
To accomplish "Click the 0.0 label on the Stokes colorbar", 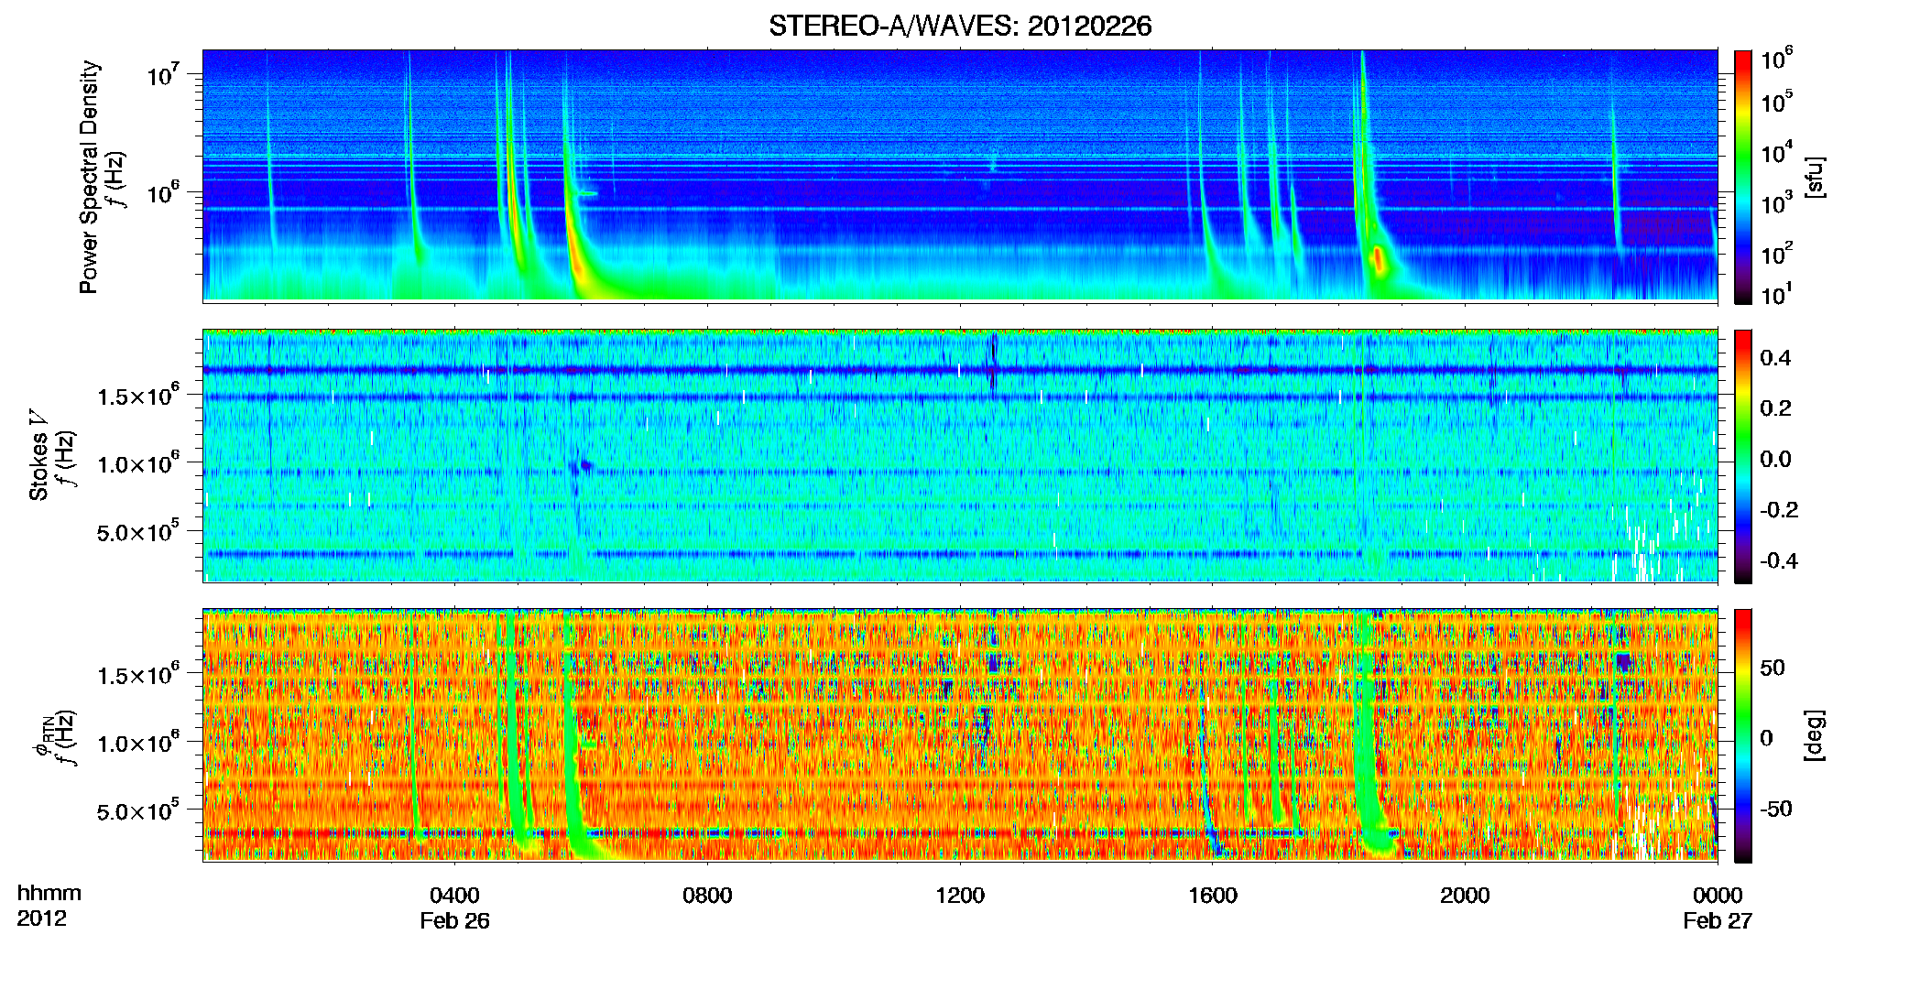I will click(1776, 460).
